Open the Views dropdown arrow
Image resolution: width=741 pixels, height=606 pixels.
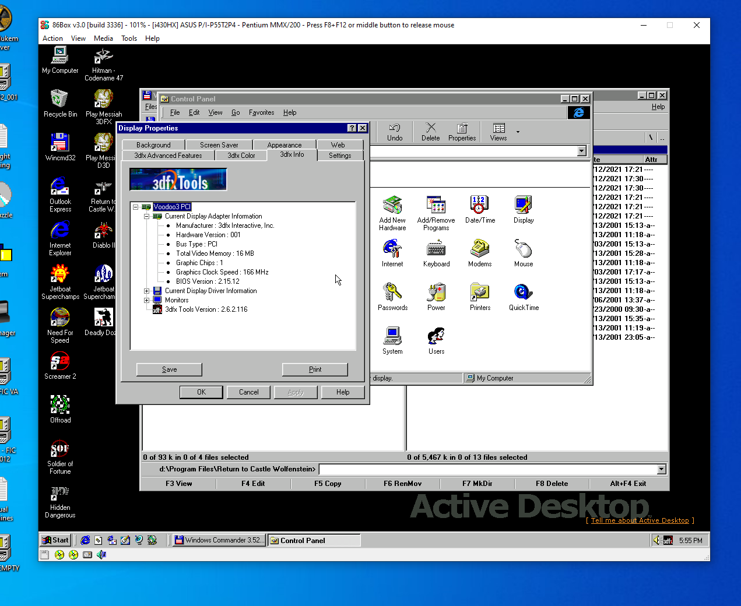[518, 132]
